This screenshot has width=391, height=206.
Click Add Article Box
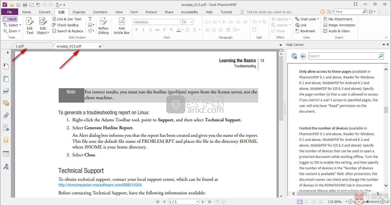coord(122,26)
